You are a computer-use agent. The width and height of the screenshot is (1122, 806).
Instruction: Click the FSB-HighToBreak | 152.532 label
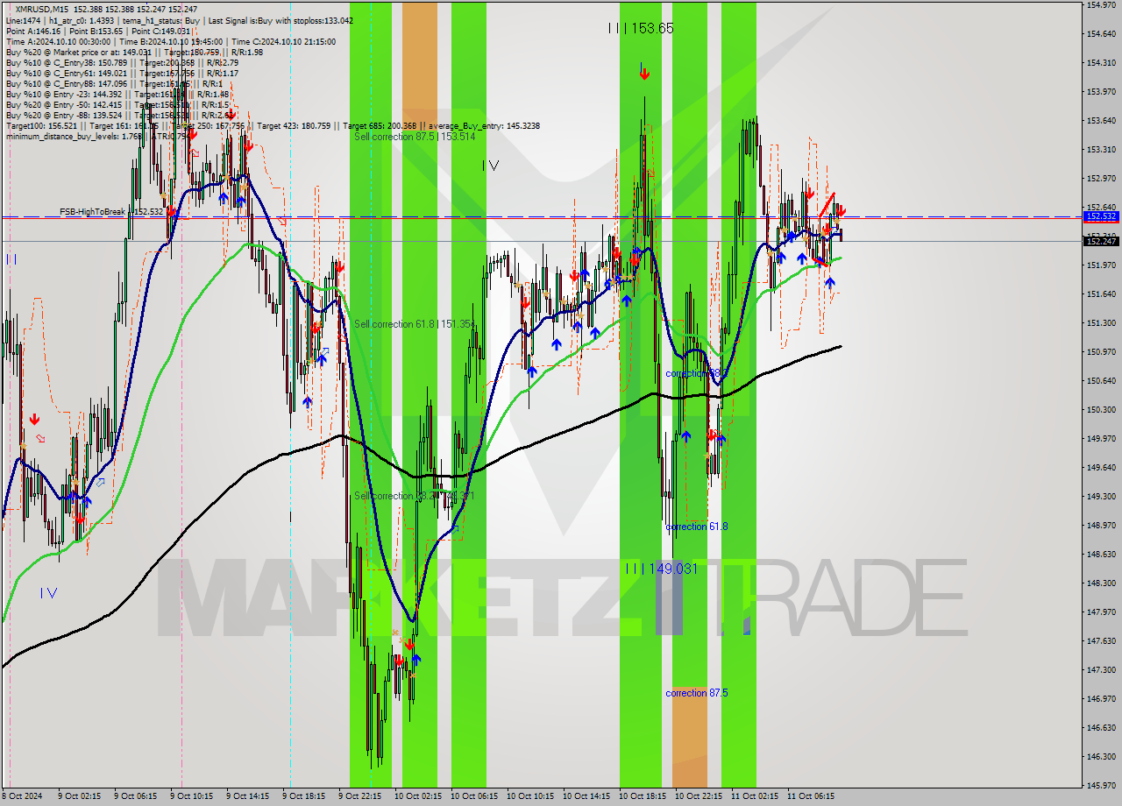click(x=111, y=212)
